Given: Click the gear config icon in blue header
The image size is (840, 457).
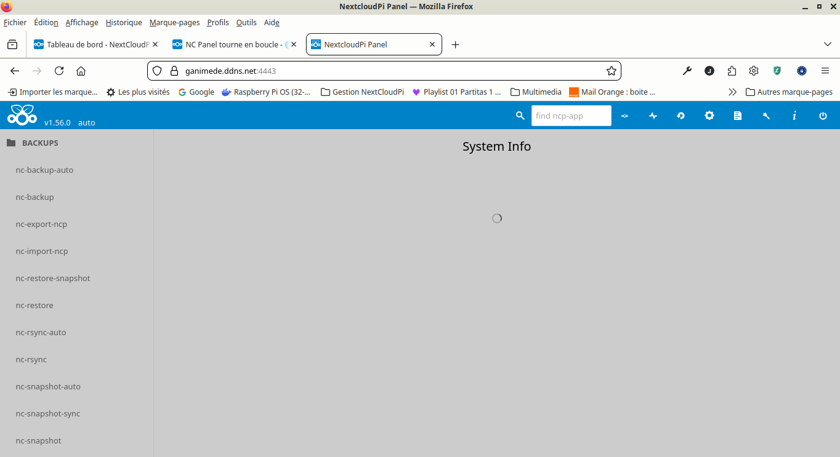Looking at the screenshot, I should pos(709,116).
